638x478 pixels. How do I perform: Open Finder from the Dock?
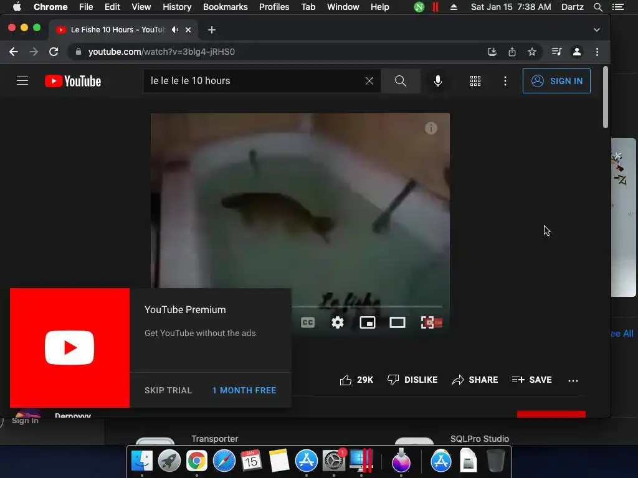[x=141, y=461]
